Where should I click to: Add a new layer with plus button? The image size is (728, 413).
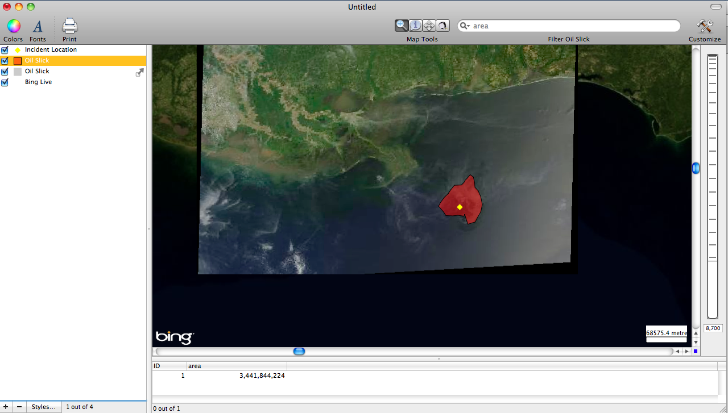click(x=6, y=407)
